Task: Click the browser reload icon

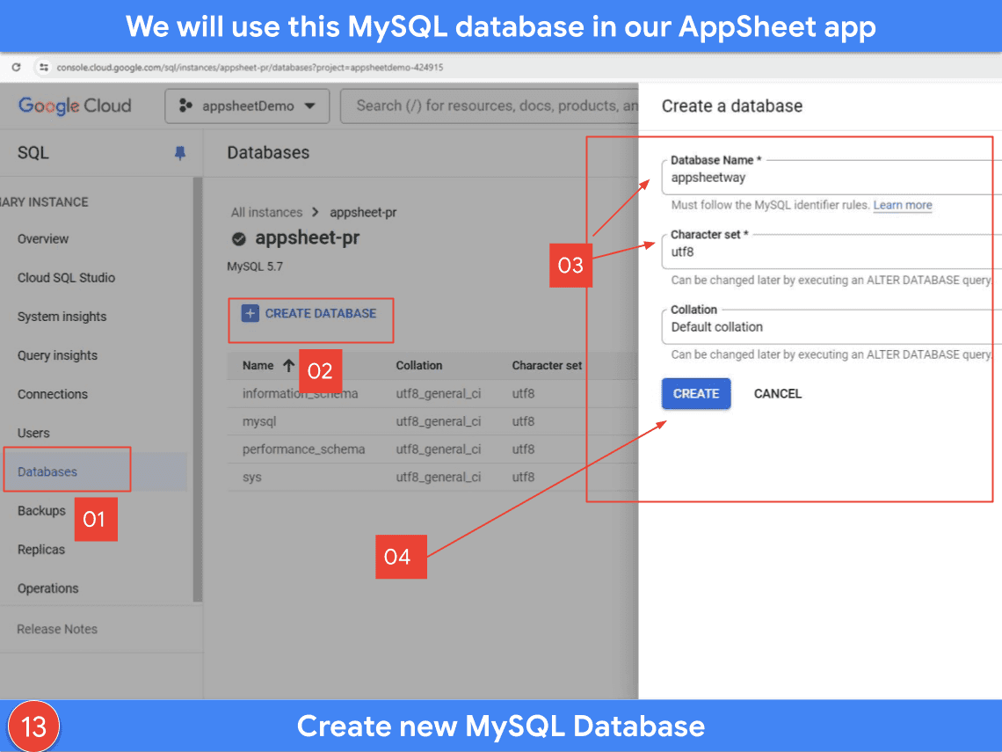Action: 17,67
